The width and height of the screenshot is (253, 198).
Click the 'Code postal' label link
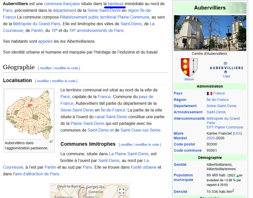tap(184, 144)
